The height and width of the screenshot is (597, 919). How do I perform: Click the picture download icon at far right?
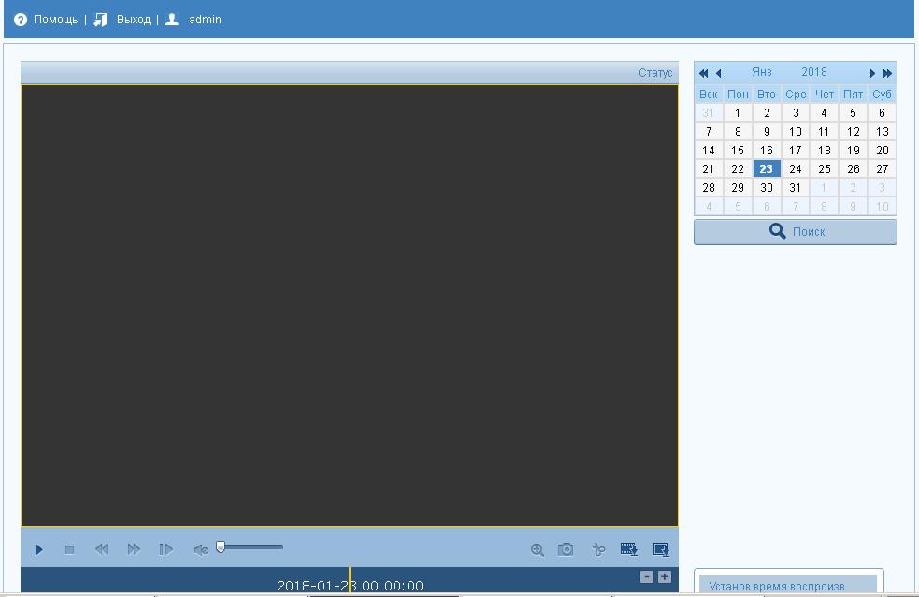click(661, 549)
